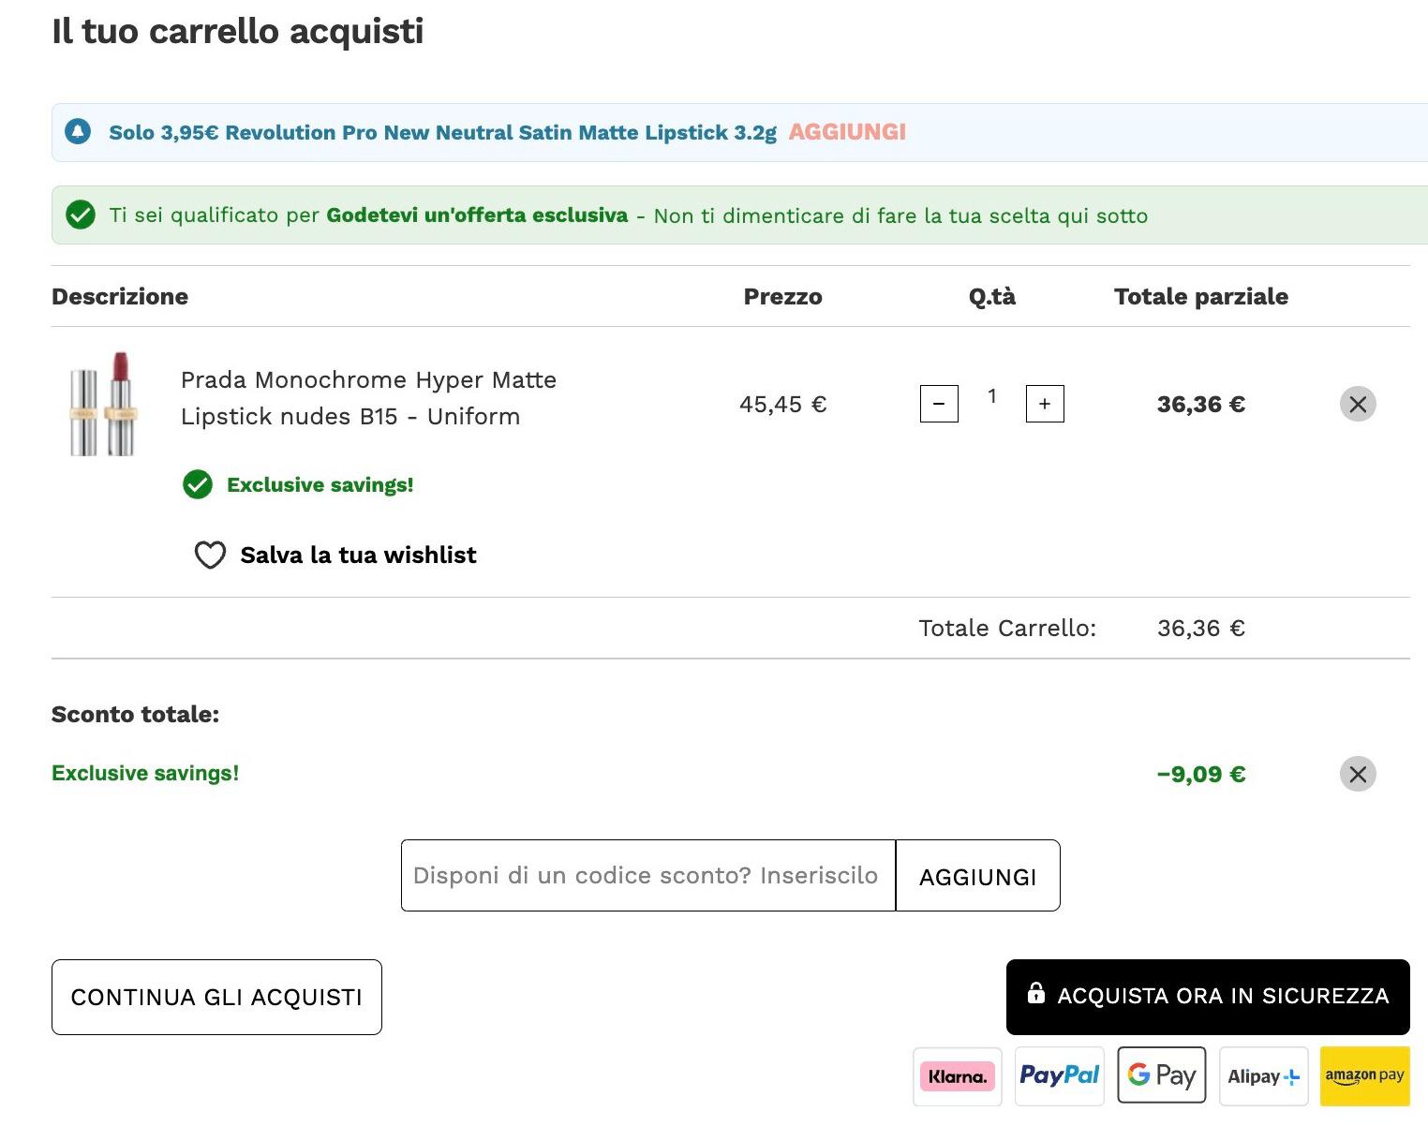
Task: Click the green check beside Exclusive savings on the product
Action: (198, 484)
